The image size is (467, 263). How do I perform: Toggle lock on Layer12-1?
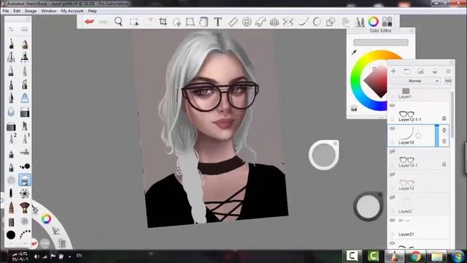[444, 164]
